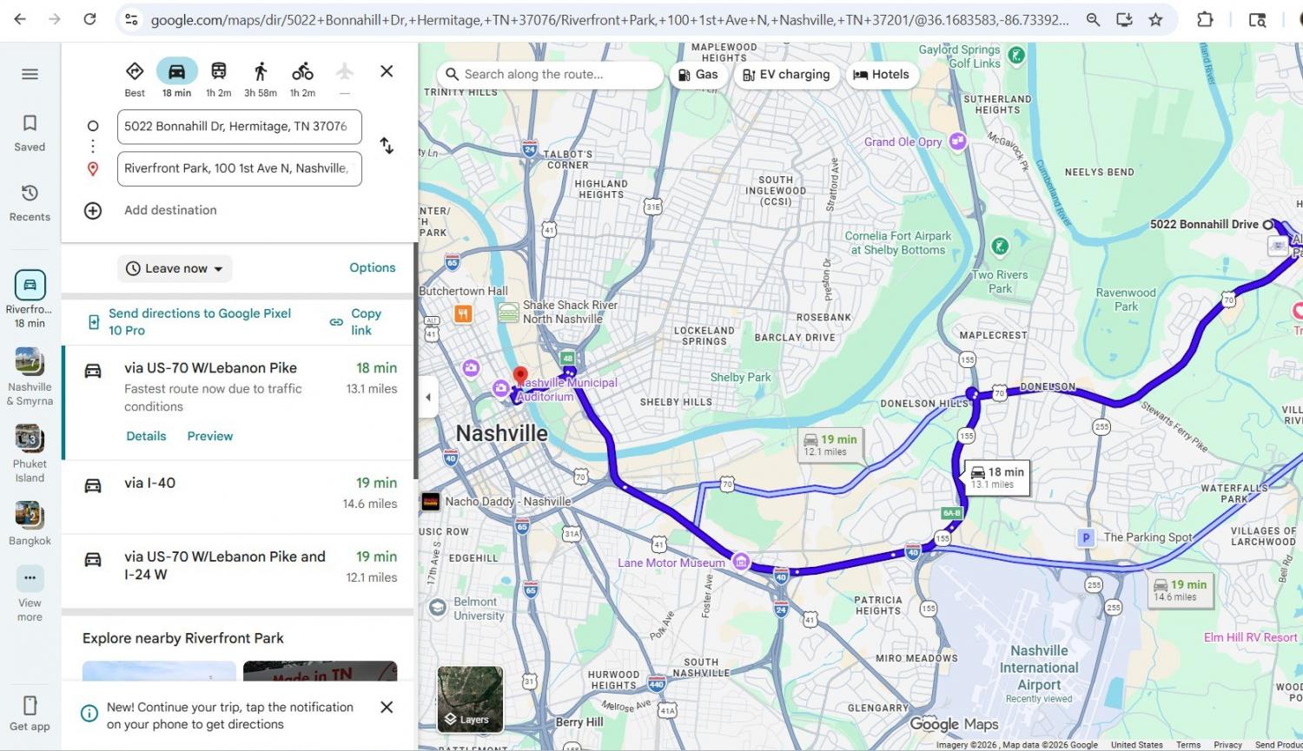
Task: Open the hamburger main menu
Action: tap(30, 74)
